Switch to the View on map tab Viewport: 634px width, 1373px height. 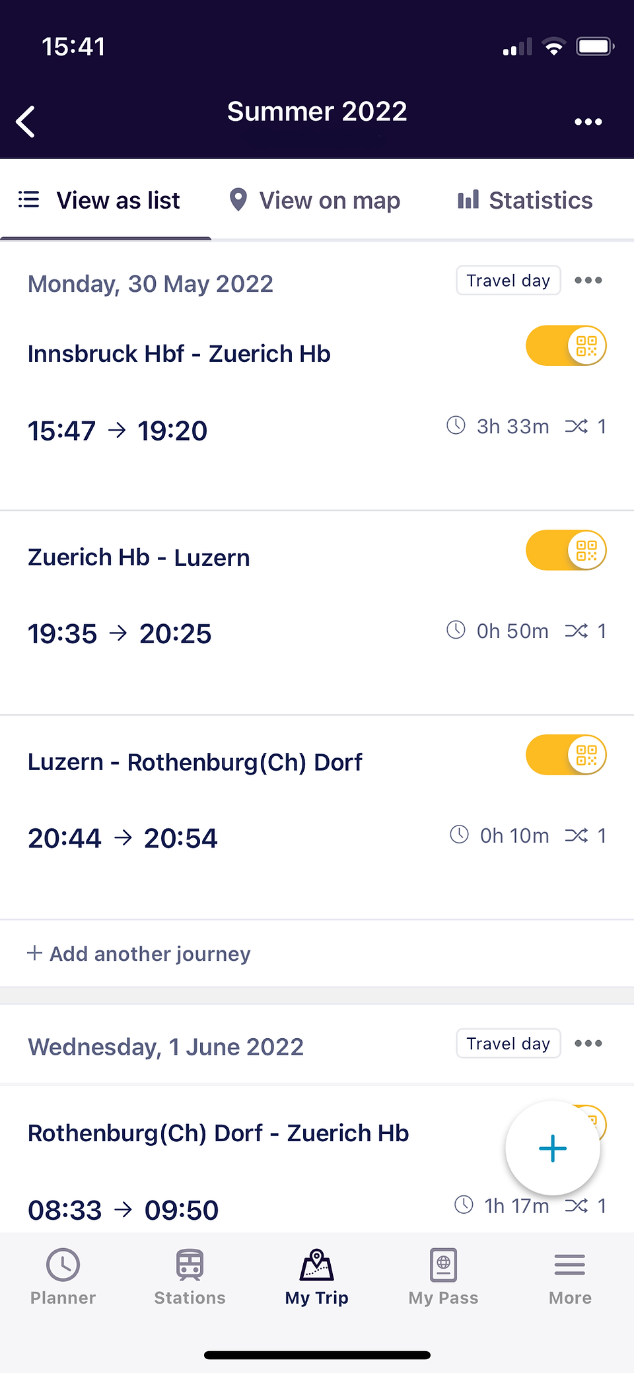pos(314,200)
